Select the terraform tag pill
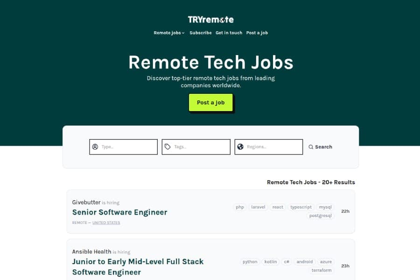The image size is (420, 280). (322, 270)
